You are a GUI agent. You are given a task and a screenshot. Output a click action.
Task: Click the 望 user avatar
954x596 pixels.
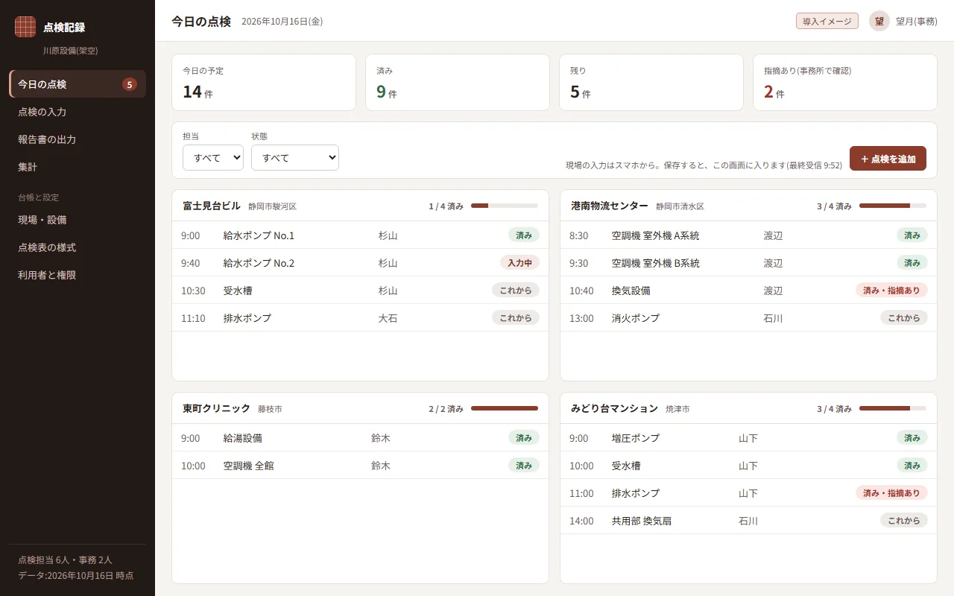[x=879, y=21]
